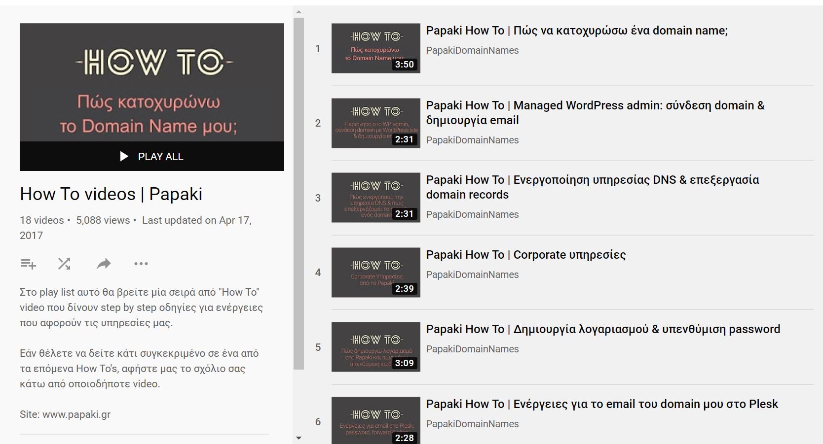Screen dimensions: 823x444
Task: Click the 2:28 duration badge
Action: click(405, 438)
